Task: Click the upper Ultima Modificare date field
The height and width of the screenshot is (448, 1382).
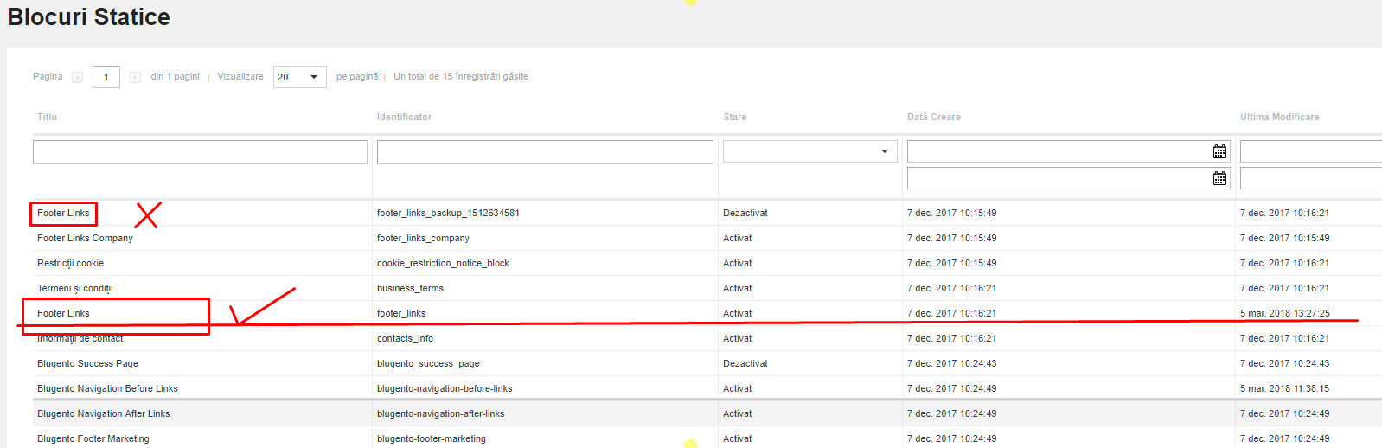Action: 1311,151
